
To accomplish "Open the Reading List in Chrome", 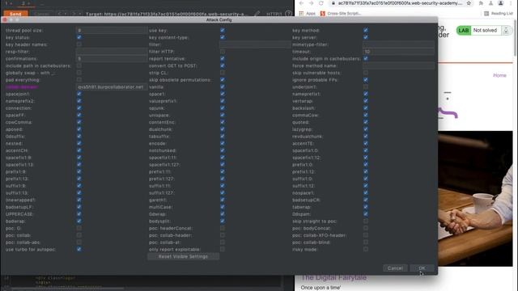I will pyautogui.click(x=499, y=14).
